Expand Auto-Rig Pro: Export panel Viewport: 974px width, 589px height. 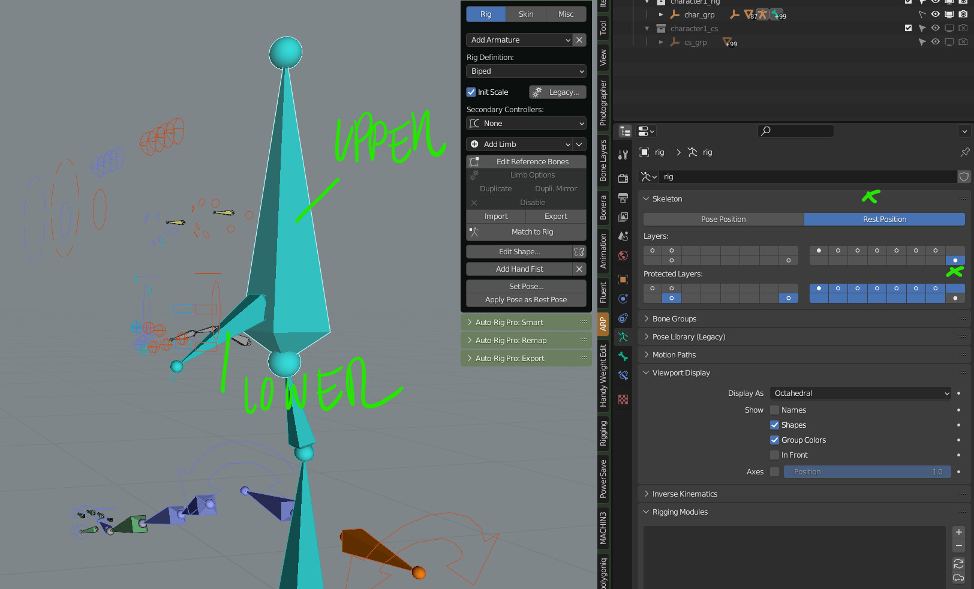click(526, 359)
